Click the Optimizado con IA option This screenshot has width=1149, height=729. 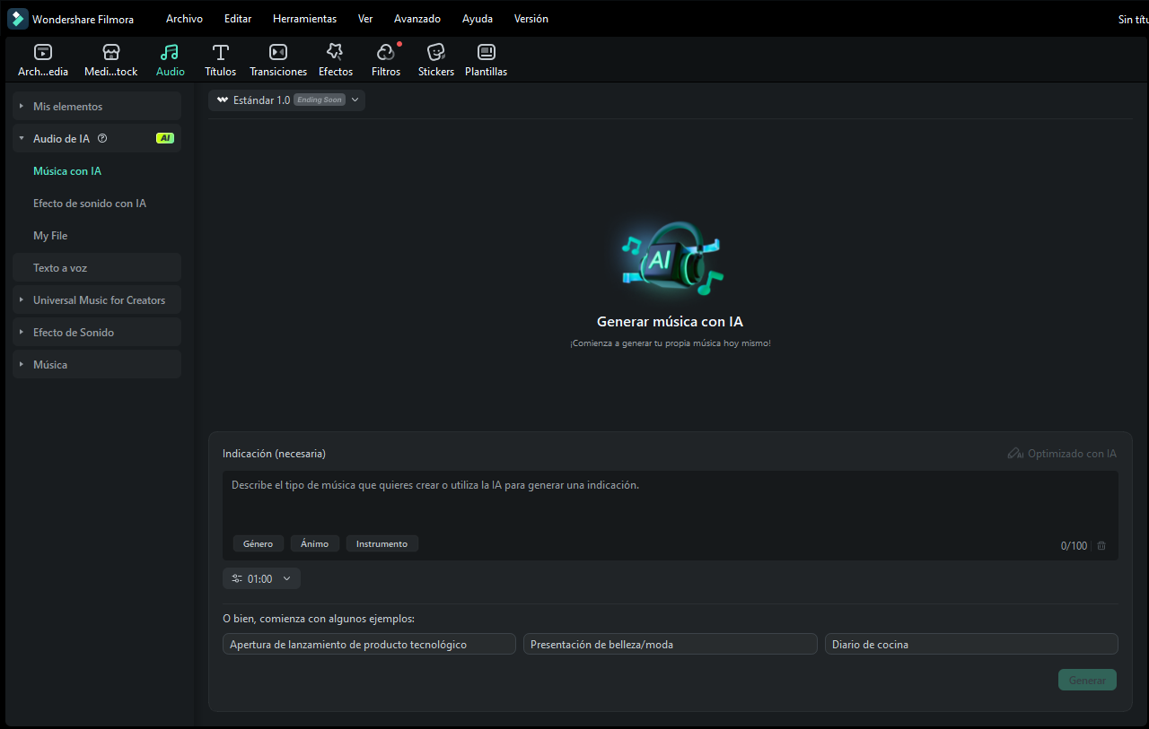click(x=1062, y=454)
